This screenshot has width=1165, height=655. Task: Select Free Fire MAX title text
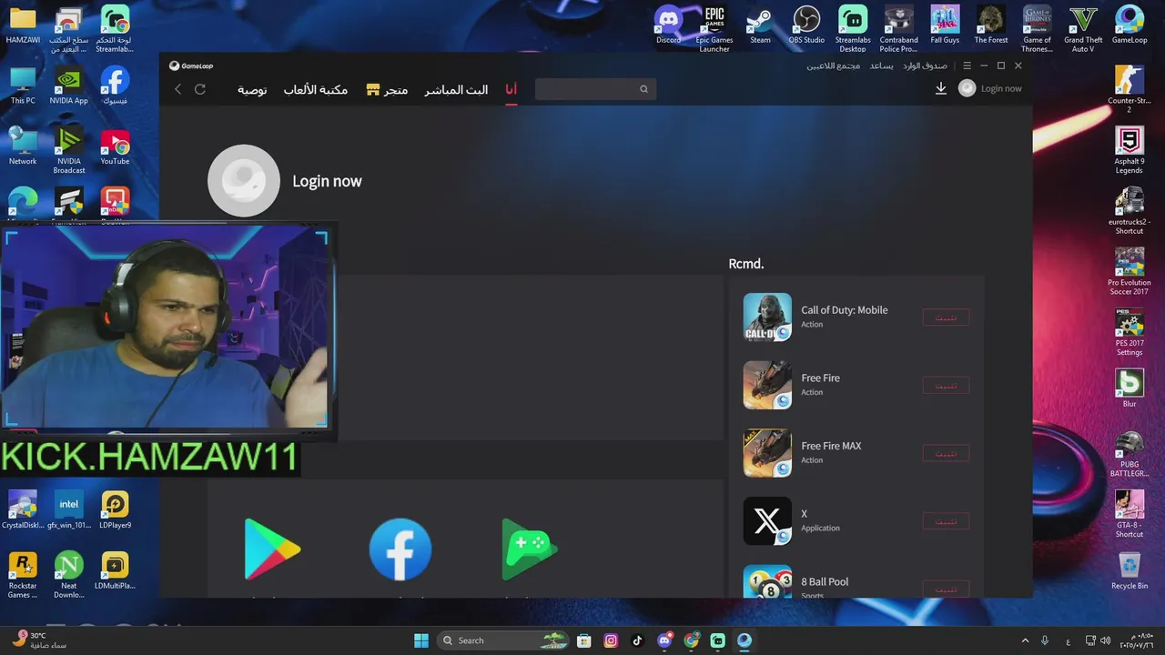point(831,446)
